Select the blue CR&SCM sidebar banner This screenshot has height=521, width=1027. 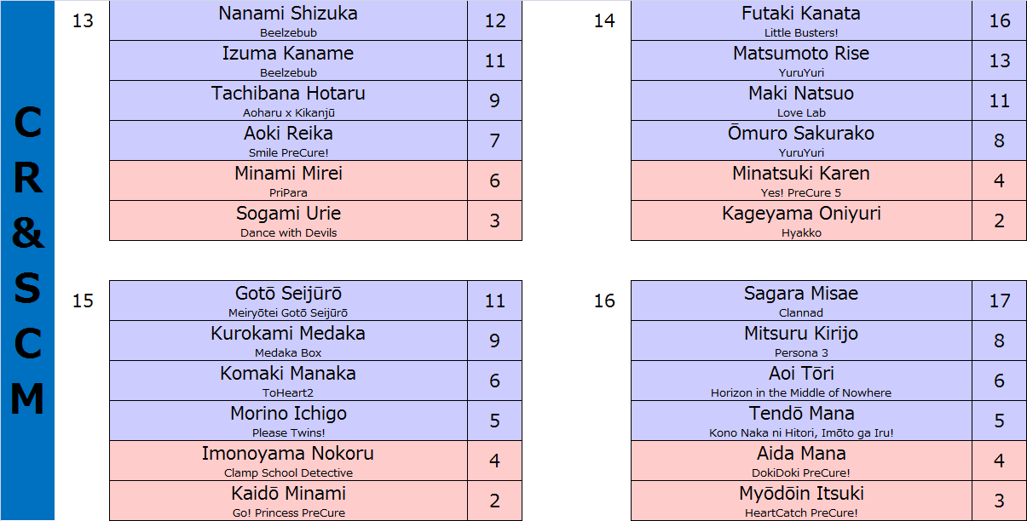[x=27, y=260]
